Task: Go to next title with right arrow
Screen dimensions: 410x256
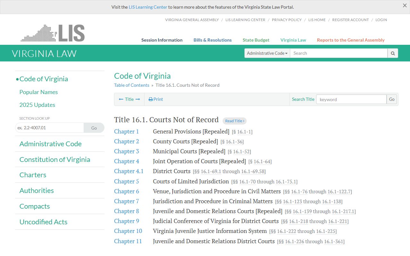Action: click(x=138, y=99)
